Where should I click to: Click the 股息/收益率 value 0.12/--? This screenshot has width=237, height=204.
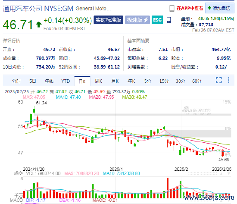223,67
